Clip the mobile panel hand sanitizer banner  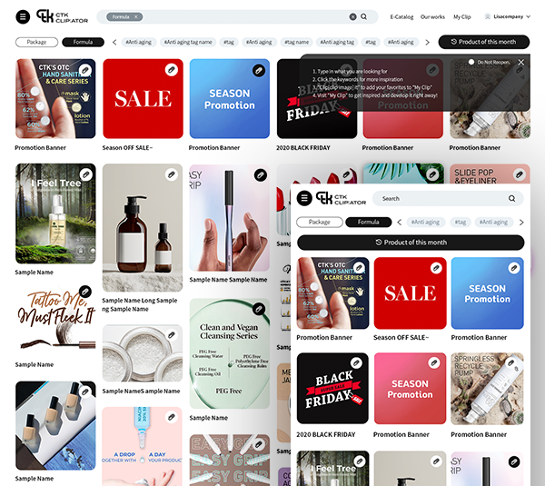(x=359, y=268)
